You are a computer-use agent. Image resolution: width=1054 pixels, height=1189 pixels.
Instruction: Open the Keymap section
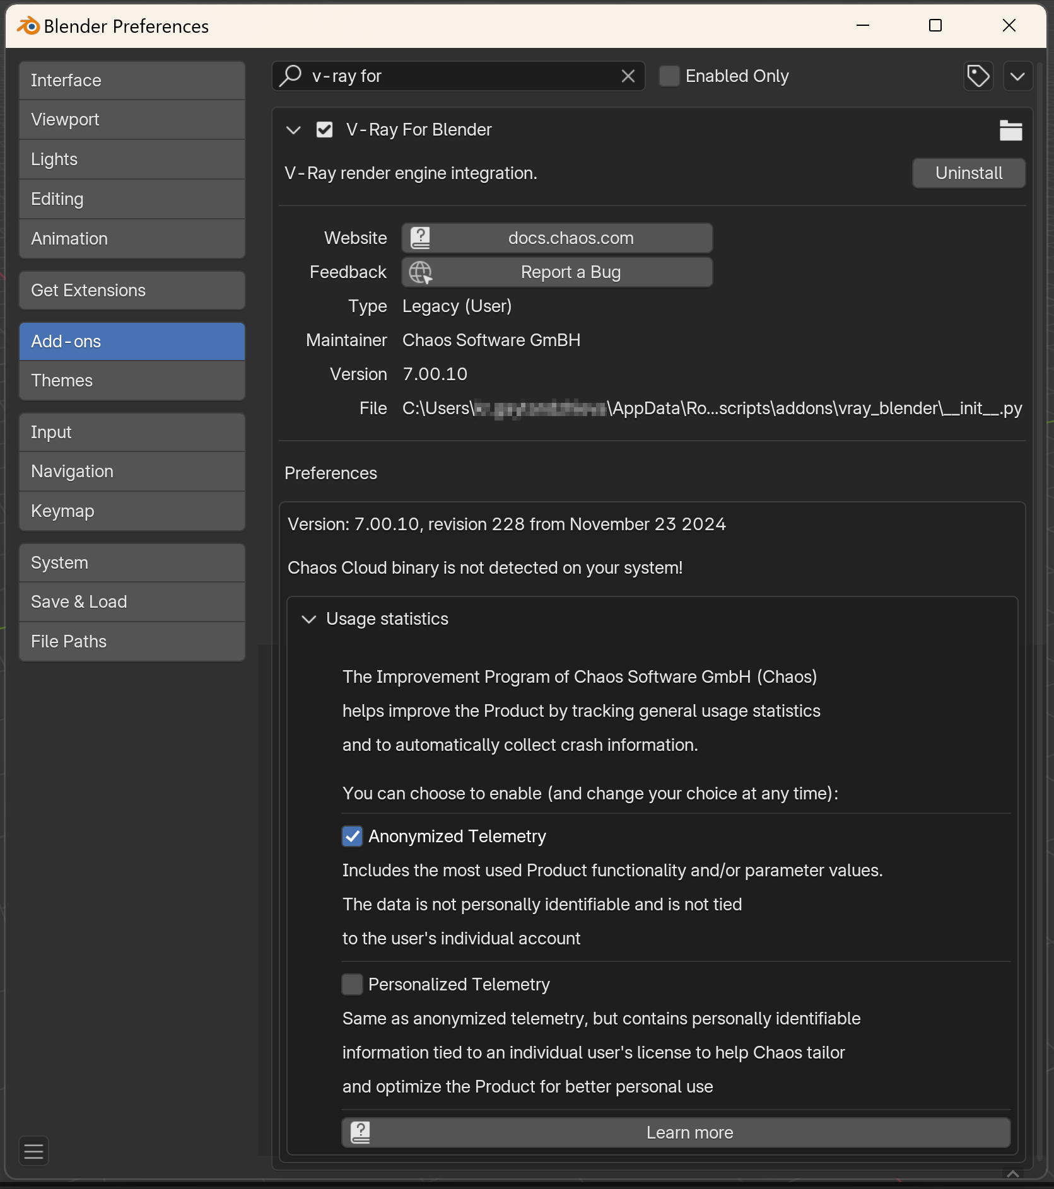[132, 511]
